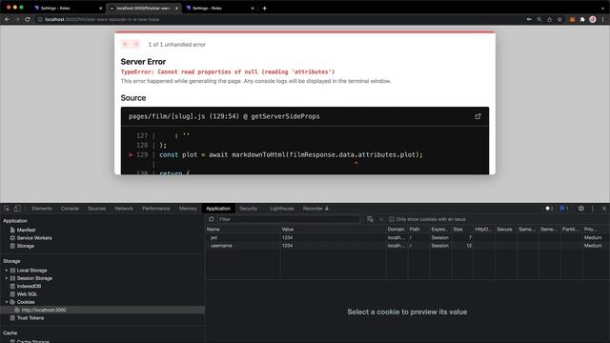The image size is (610, 343).
Task: Refresh the cookies table with the reload icon
Action: (x=212, y=219)
